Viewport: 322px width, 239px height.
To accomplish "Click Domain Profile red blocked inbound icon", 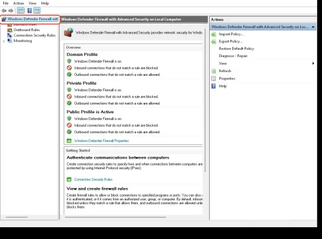I will click(69, 68).
